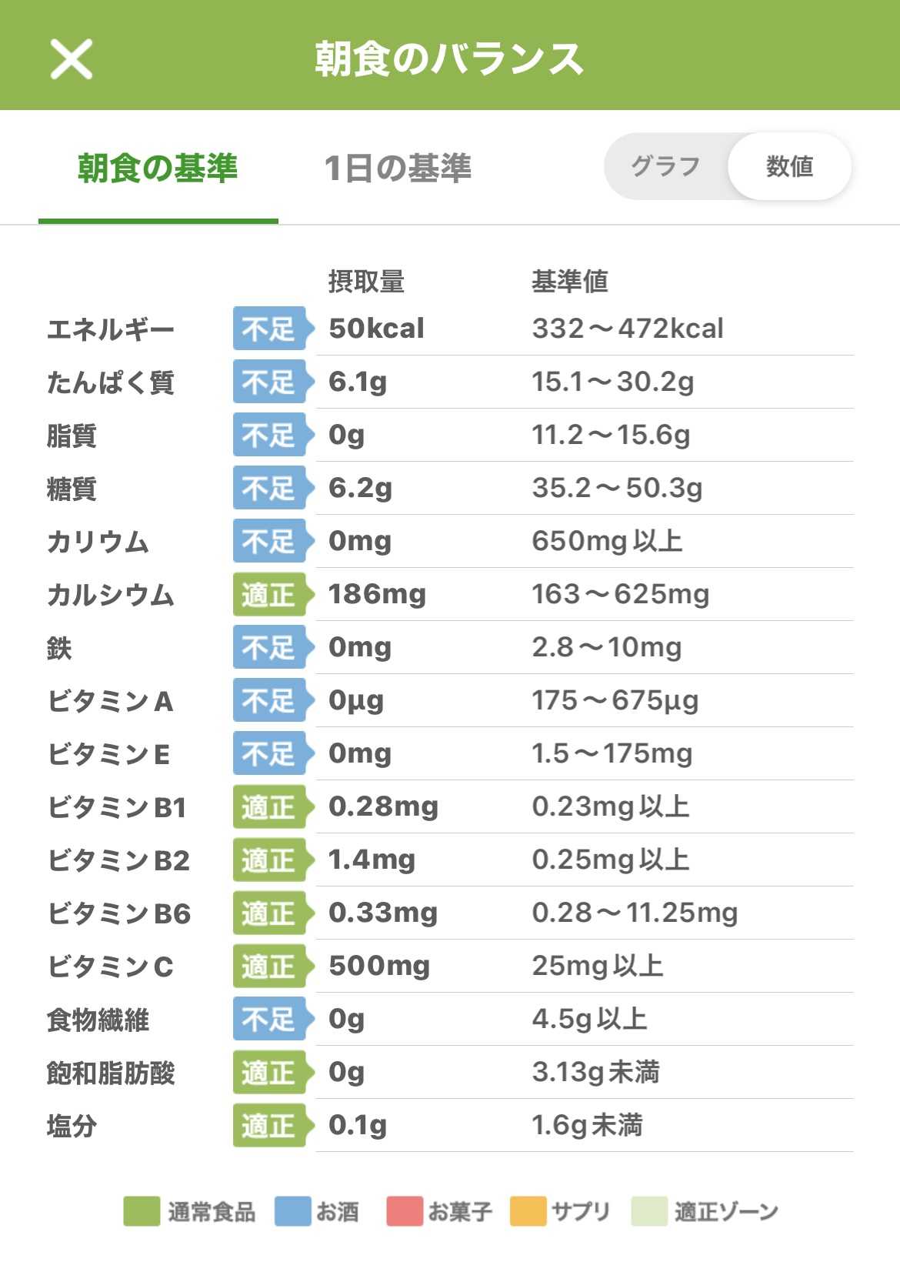Tap the 適正 badge for ビタミンB2
This screenshot has width=900, height=1262.
coord(271,860)
